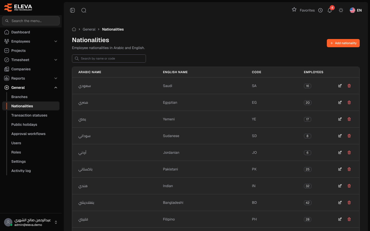Open notifications bell icon

330,10
